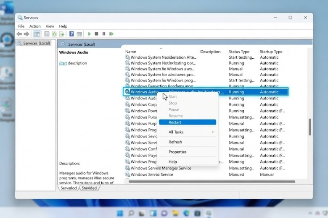Image resolution: width=328 pixels, height=218 pixels.
Task: Open the Help menu in menu bar
Action: coord(63,26)
